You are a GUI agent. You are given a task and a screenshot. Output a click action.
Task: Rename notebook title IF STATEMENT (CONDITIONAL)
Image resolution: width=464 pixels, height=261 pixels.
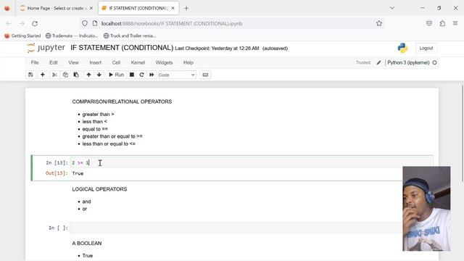pyautogui.click(x=122, y=48)
